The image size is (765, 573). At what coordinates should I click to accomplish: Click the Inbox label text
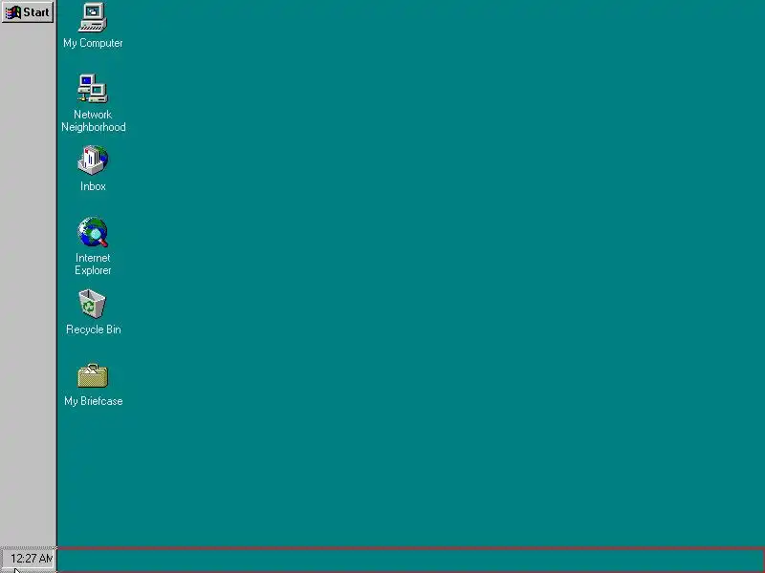coord(93,186)
